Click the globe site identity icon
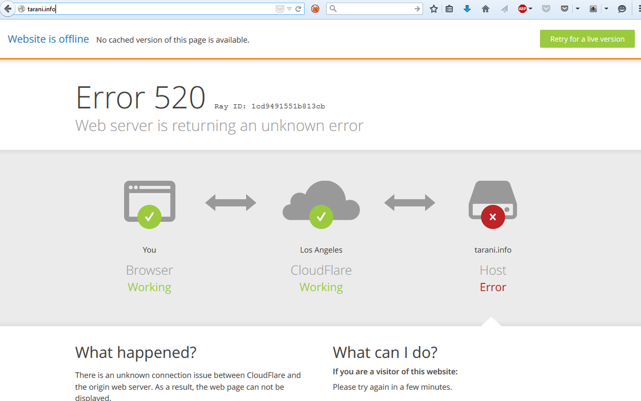Viewport: 641px width, 401px height. (x=21, y=9)
